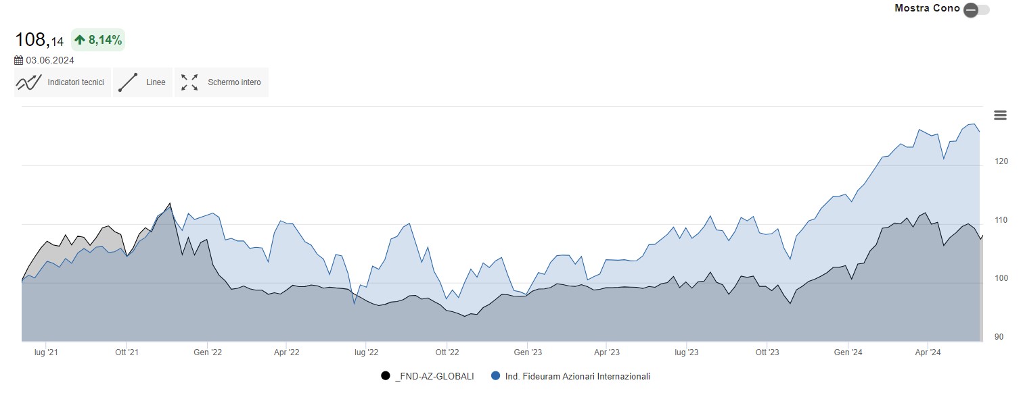
Task: Toggle Ind. Fideuram Azionari Internazionali legend text
Action: point(578,376)
